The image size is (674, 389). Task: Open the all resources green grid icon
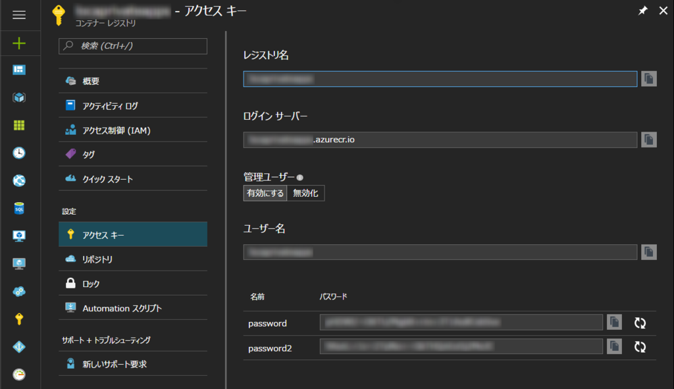(19, 125)
